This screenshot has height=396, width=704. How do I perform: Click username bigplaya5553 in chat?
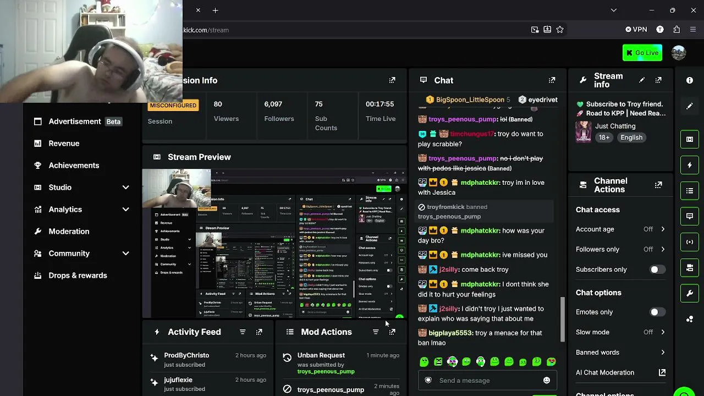pos(450,333)
